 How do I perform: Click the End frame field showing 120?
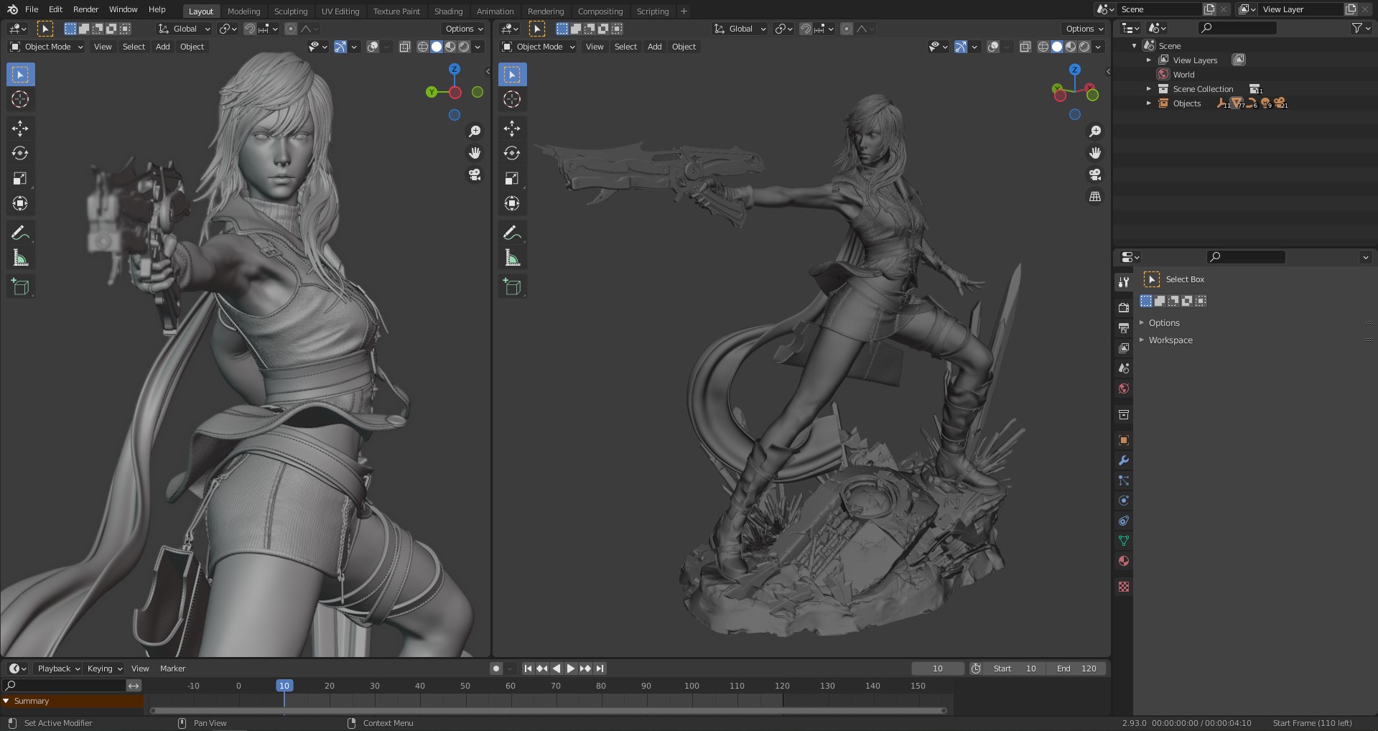click(x=1076, y=669)
